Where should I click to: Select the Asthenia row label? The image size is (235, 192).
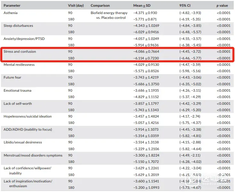[x=11, y=13]
